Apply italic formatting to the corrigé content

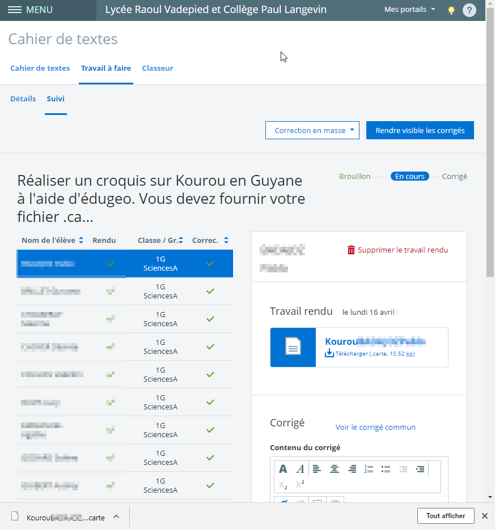coord(300,469)
